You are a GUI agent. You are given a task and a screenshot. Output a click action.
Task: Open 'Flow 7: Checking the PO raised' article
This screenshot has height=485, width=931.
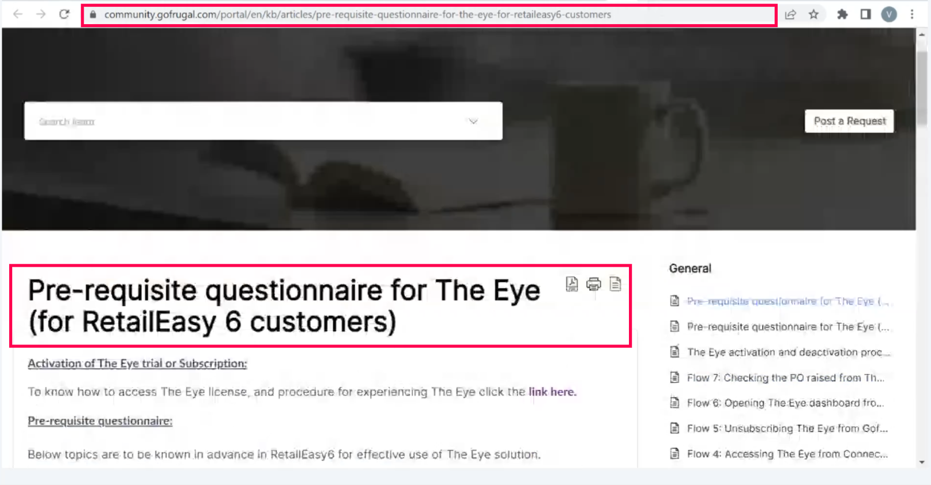[786, 378]
